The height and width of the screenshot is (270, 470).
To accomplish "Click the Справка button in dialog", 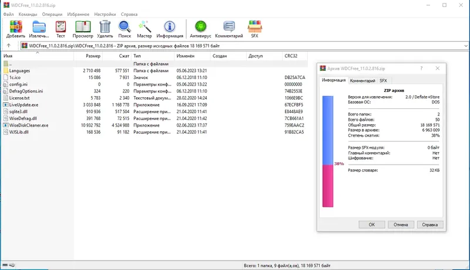I will 430,224.
